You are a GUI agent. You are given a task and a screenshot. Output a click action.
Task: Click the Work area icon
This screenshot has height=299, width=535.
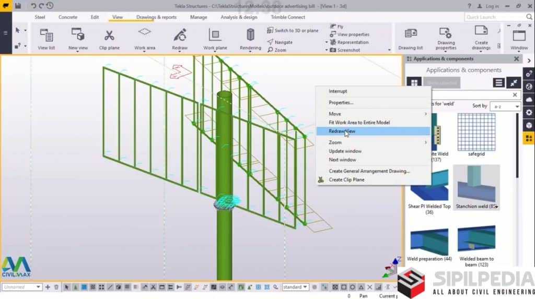tap(145, 33)
